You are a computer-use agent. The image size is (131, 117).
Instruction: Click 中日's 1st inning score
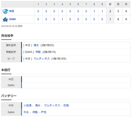(38, 11)
